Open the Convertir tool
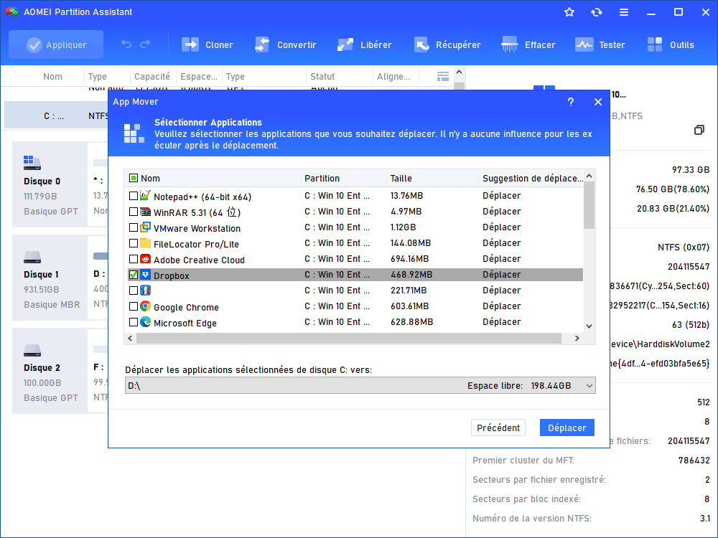The image size is (718, 538). click(x=262, y=44)
